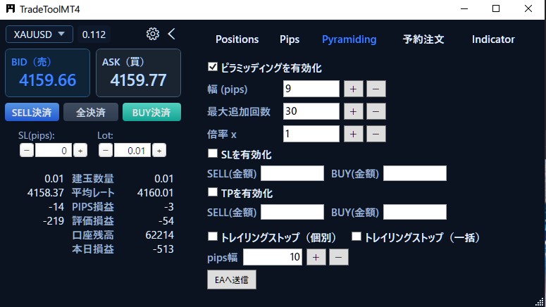546x307 pixels.
Task: Enable the SLを有効化 checkbox
Action: pos(213,154)
